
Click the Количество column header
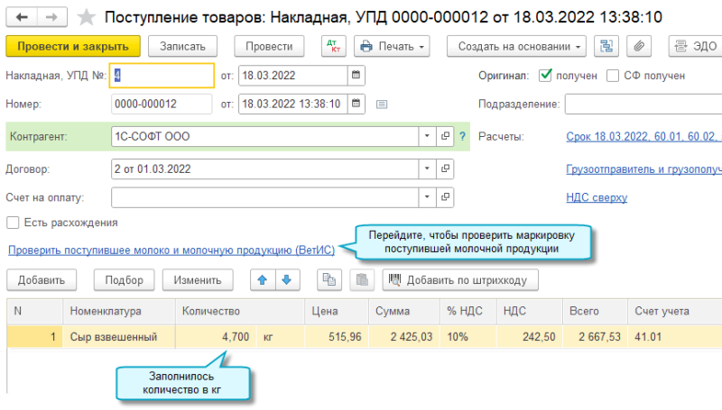[x=240, y=311]
